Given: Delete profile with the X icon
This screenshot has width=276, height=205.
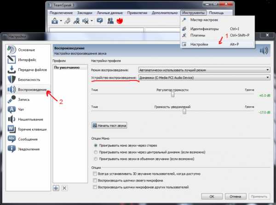Looking at the screenshot, I should [x=64, y=188].
